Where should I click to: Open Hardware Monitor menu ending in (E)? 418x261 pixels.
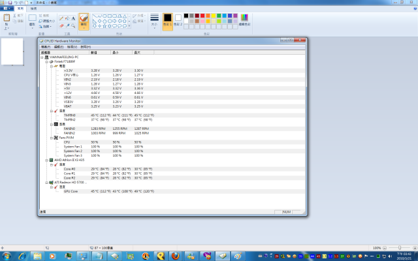click(59, 47)
